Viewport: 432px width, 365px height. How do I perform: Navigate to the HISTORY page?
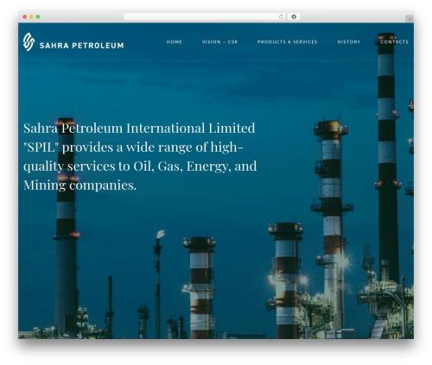(x=349, y=42)
